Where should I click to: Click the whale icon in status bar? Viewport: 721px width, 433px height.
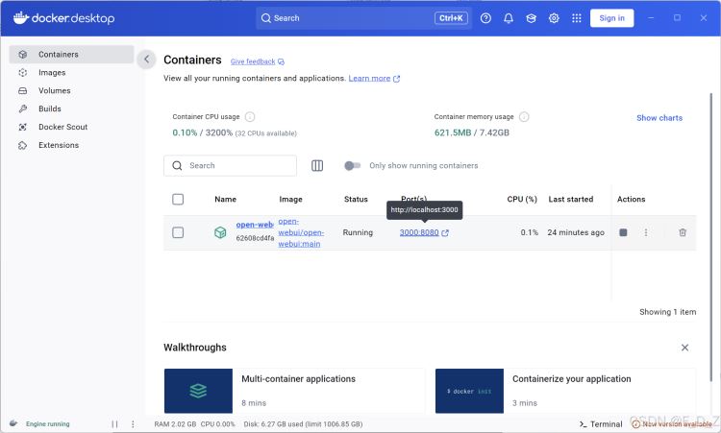coord(13,423)
